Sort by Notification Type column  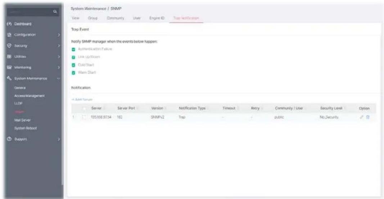(x=192, y=108)
